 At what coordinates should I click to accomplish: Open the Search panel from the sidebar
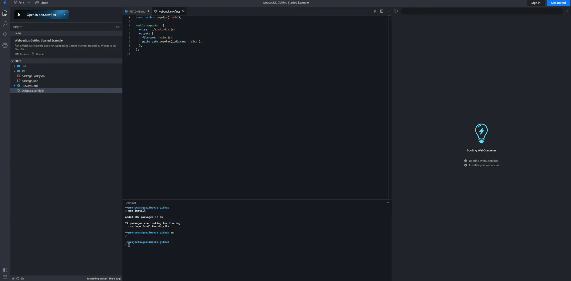point(5,24)
